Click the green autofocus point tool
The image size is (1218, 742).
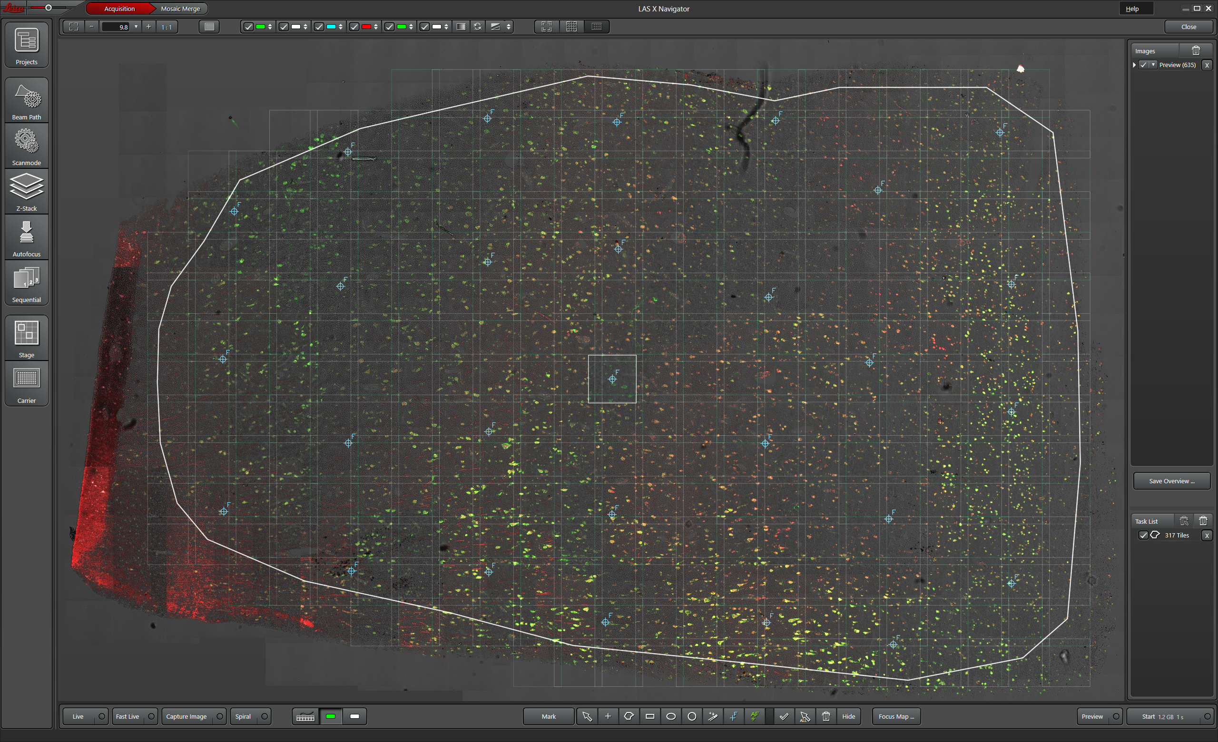(755, 716)
